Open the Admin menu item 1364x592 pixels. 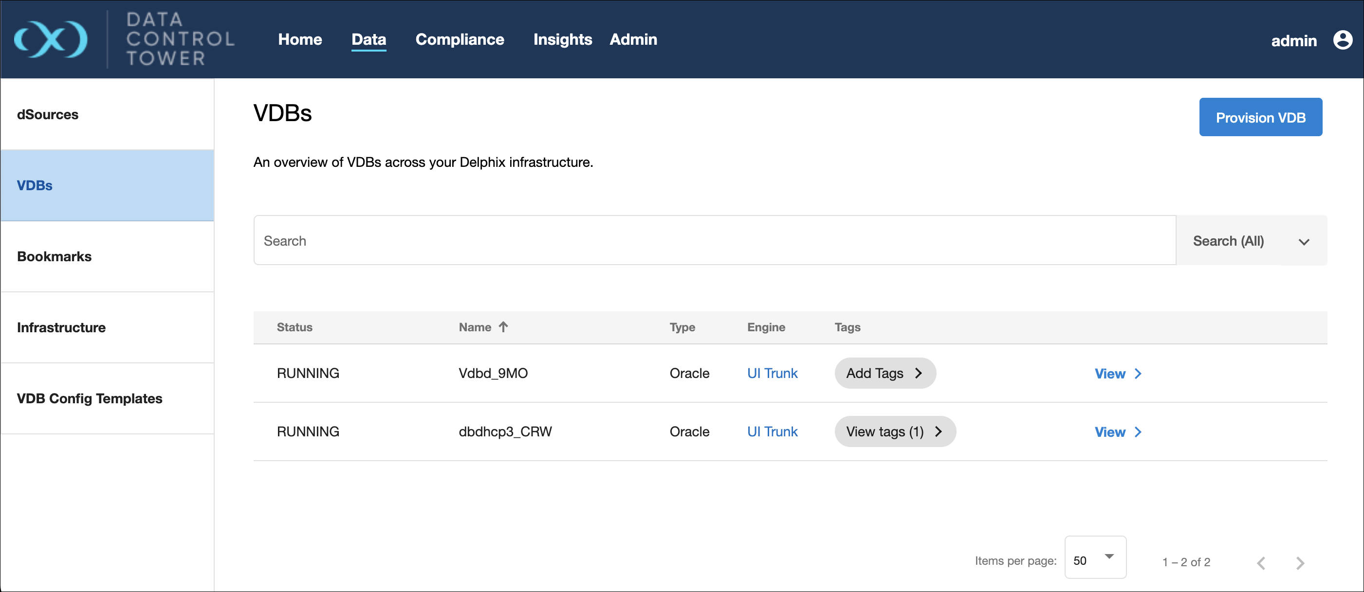tap(633, 39)
